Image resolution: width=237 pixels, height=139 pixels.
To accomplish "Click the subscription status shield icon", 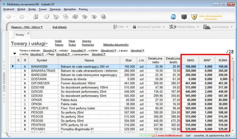I will pos(194,17).
